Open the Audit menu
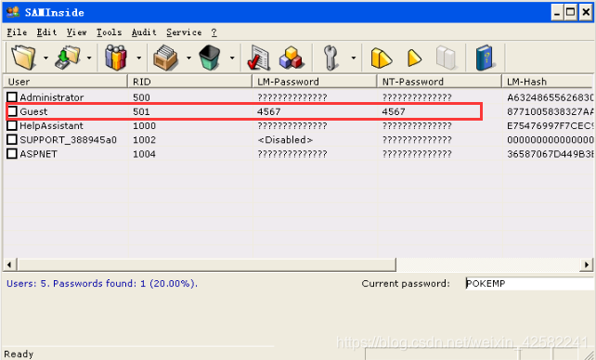 pyautogui.click(x=144, y=32)
